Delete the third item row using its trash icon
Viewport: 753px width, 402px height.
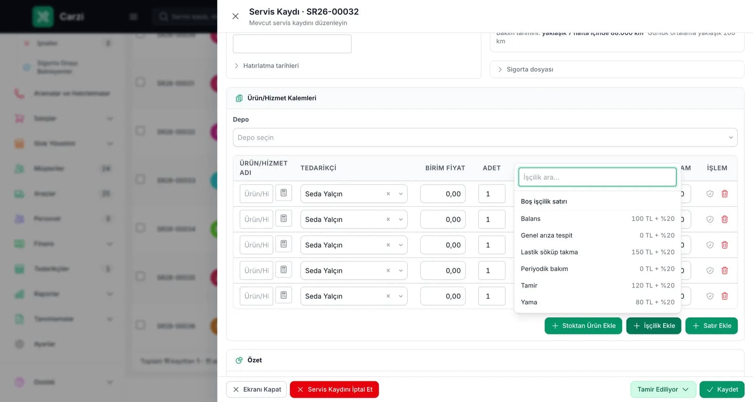725,245
